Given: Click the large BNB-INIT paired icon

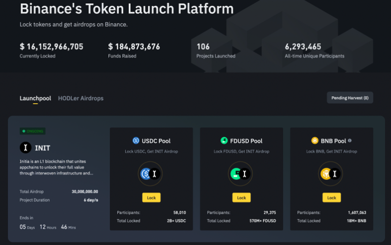Looking at the screenshot, I should (x=331, y=174).
